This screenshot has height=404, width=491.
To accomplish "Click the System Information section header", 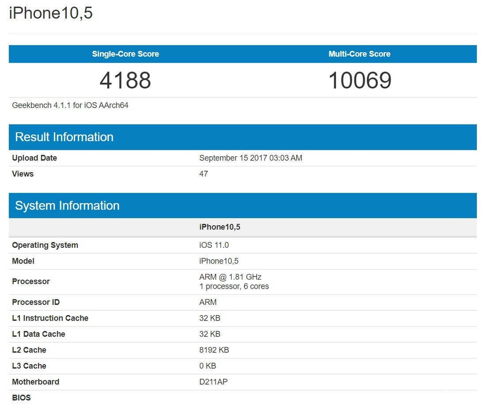I will (x=67, y=206).
